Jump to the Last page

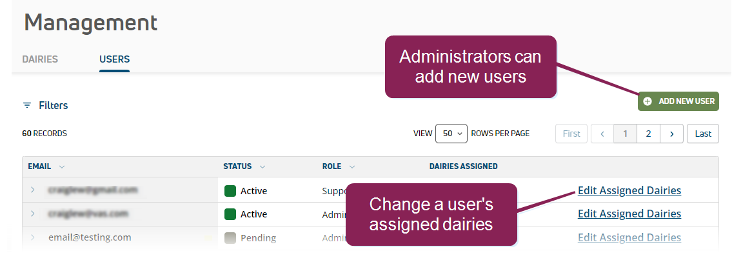[703, 134]
